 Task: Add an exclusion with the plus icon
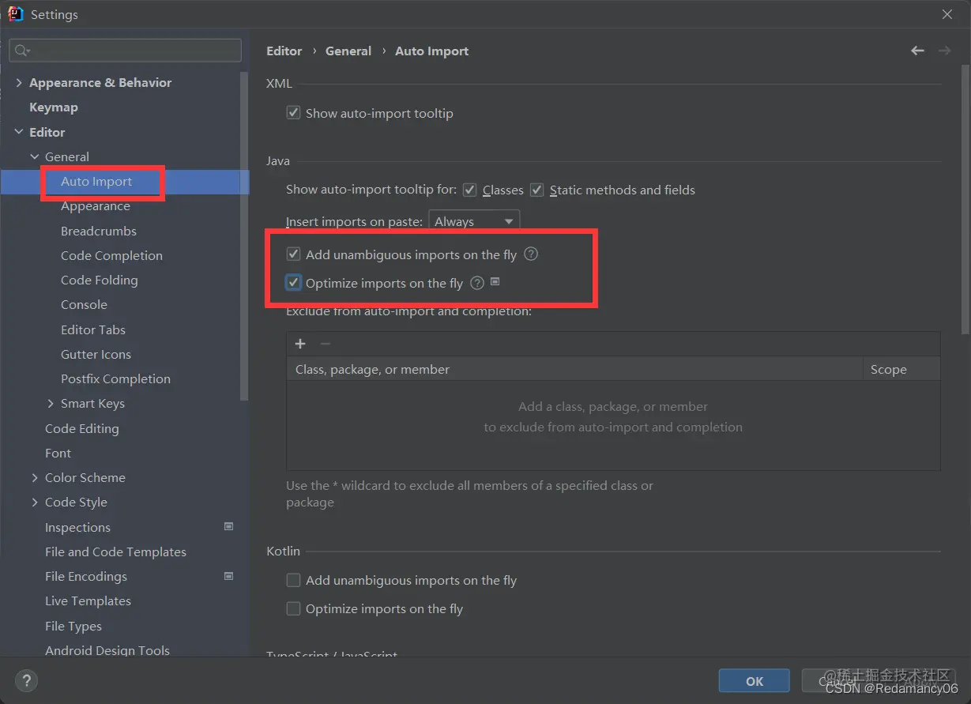[300, 344]
